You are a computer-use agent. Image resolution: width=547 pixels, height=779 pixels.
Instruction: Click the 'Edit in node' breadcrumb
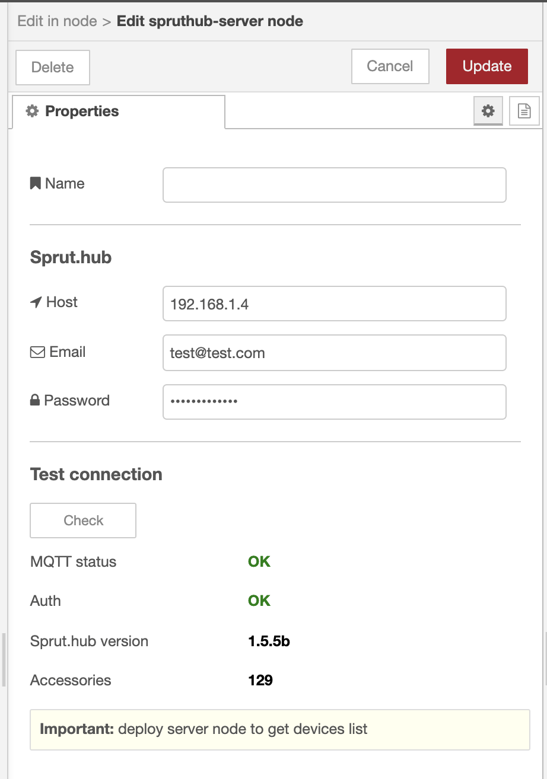pyautogui.click(x=57, y=21)
